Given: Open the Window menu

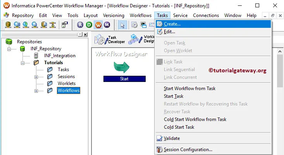Looking at the screenshot, I should (x=233, y=15).
